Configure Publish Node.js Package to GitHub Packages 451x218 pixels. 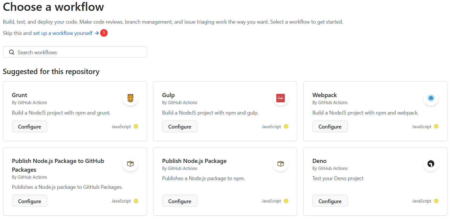tap(30, 201)
